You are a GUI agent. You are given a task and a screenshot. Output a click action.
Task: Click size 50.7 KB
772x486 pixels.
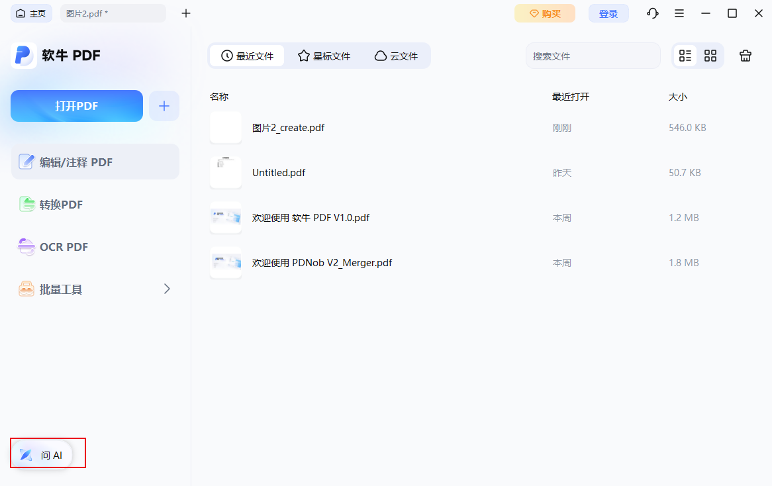click(685, 172)
